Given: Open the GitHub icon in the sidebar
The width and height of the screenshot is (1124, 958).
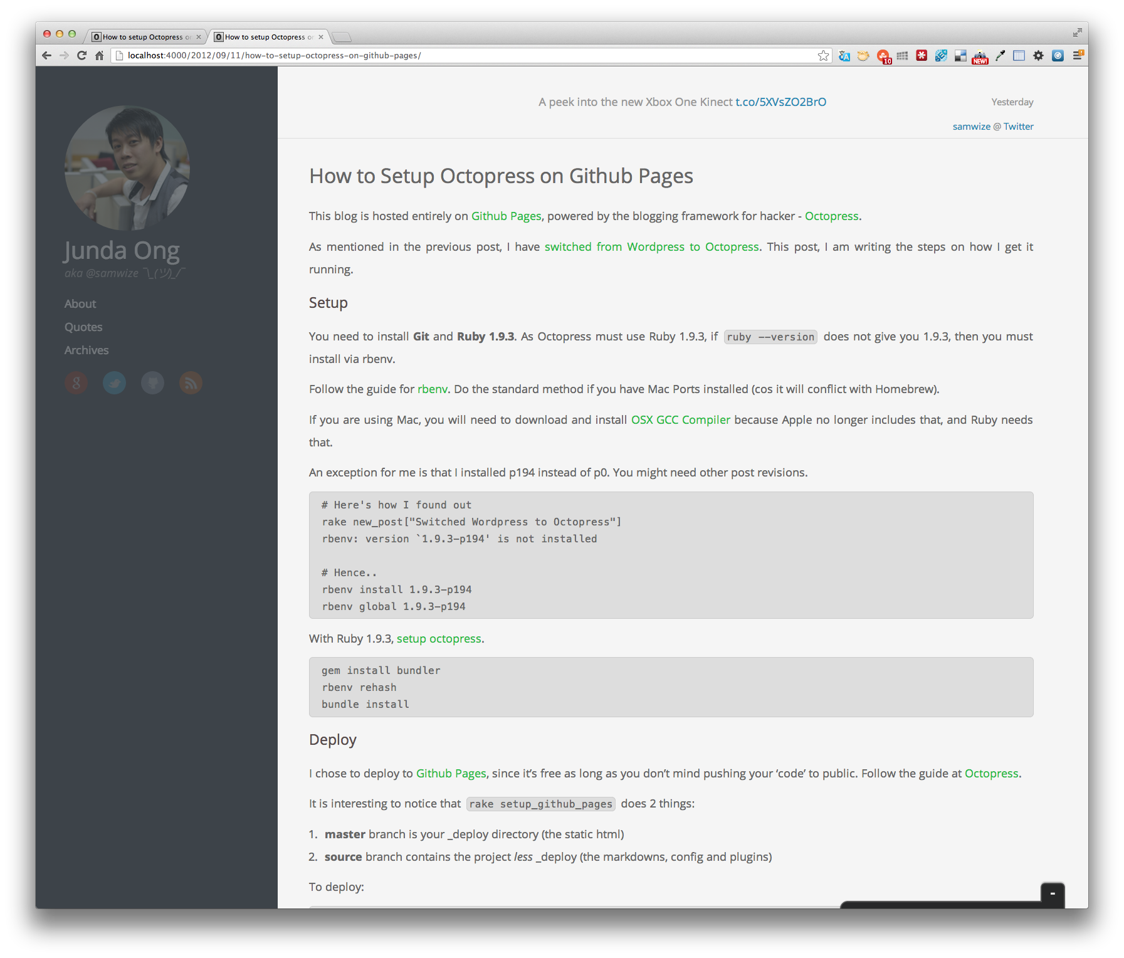Looking at the screenshot, I should pos(152,383).
